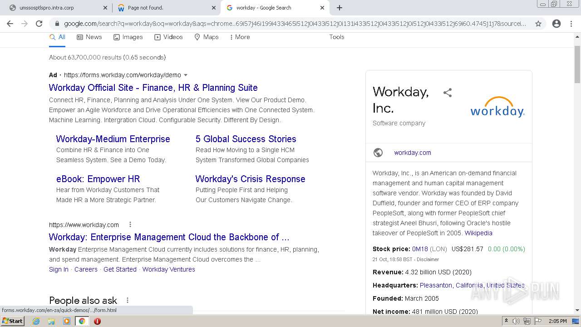Follow the Workday Ventures sublink

[x=169, y=269]
